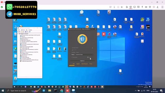This screenshot has height=93, width=165.
Task: Open File Explorer from the host taskbar
Action: [x=50, y=91]
